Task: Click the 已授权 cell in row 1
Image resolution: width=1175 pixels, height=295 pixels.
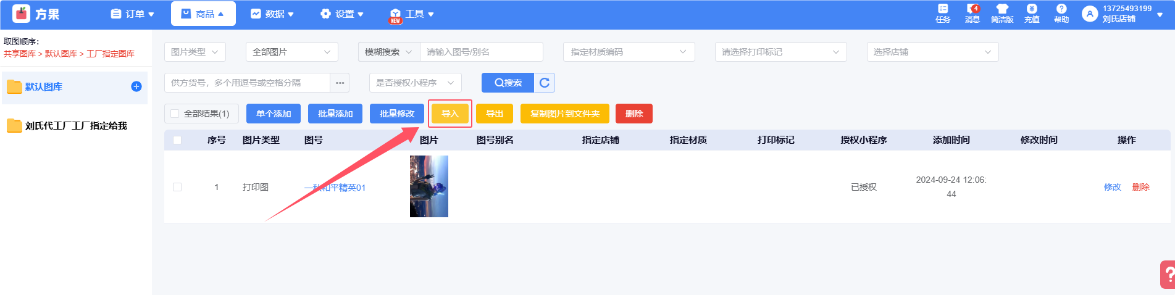Action: click(864, 187)
